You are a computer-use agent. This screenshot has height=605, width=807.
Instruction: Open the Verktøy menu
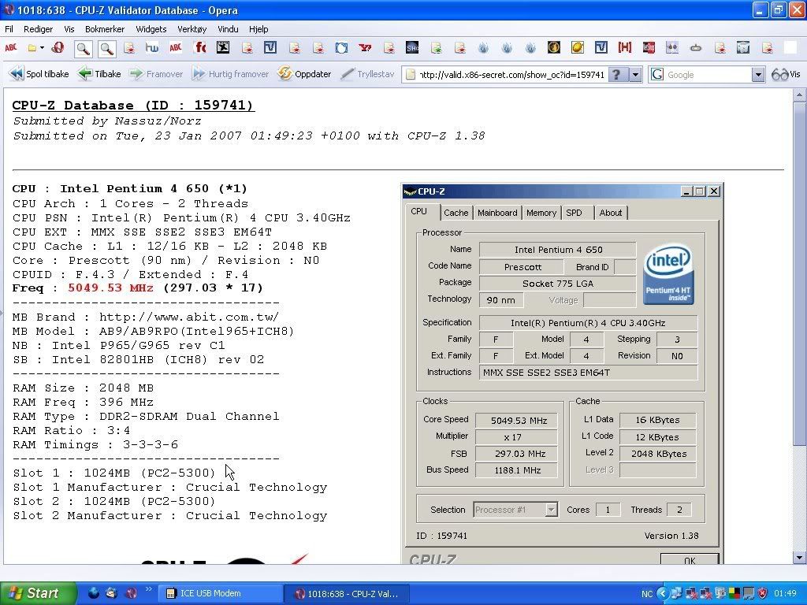pyautogui.click(x=192, y=29)
